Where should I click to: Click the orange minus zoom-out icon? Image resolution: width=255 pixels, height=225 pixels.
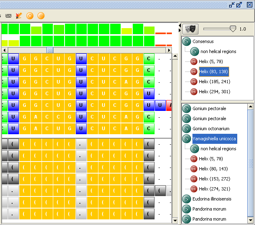[41, 16]
